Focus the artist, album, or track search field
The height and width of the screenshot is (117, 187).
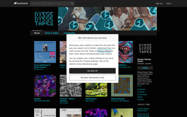tap(52, 3)
